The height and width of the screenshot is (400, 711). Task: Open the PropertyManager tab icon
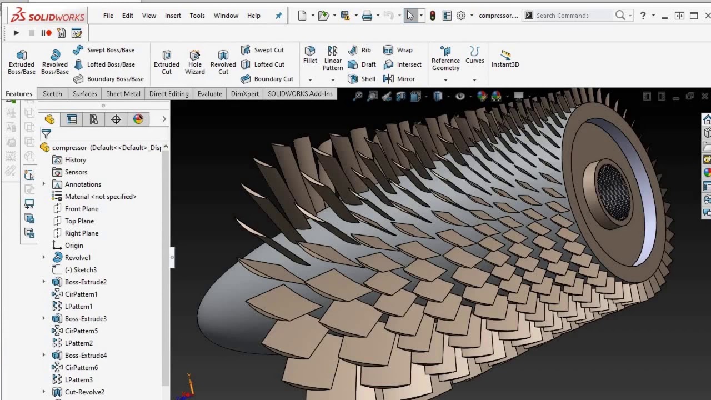pyautogui.click(x=72, y=119)
